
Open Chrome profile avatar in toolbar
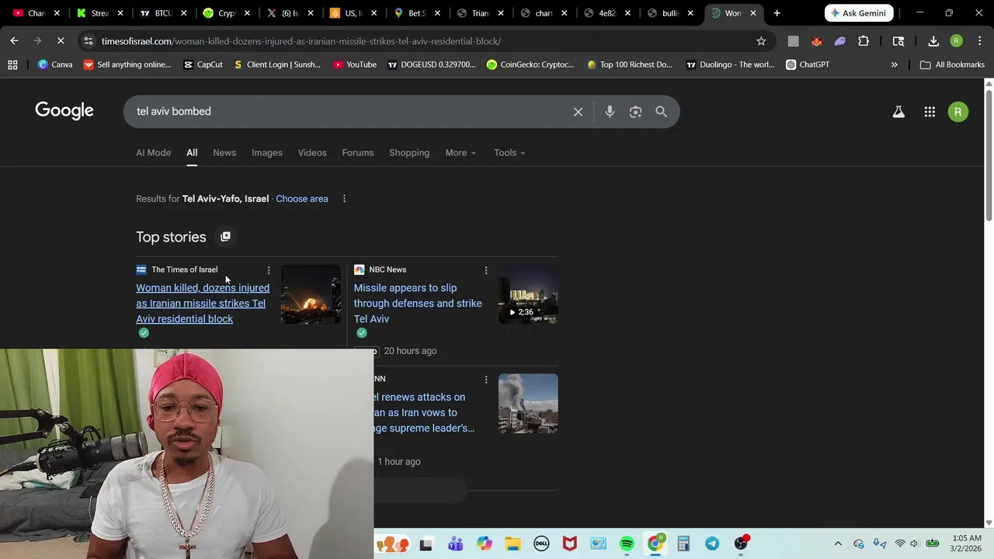coord(957,41)
